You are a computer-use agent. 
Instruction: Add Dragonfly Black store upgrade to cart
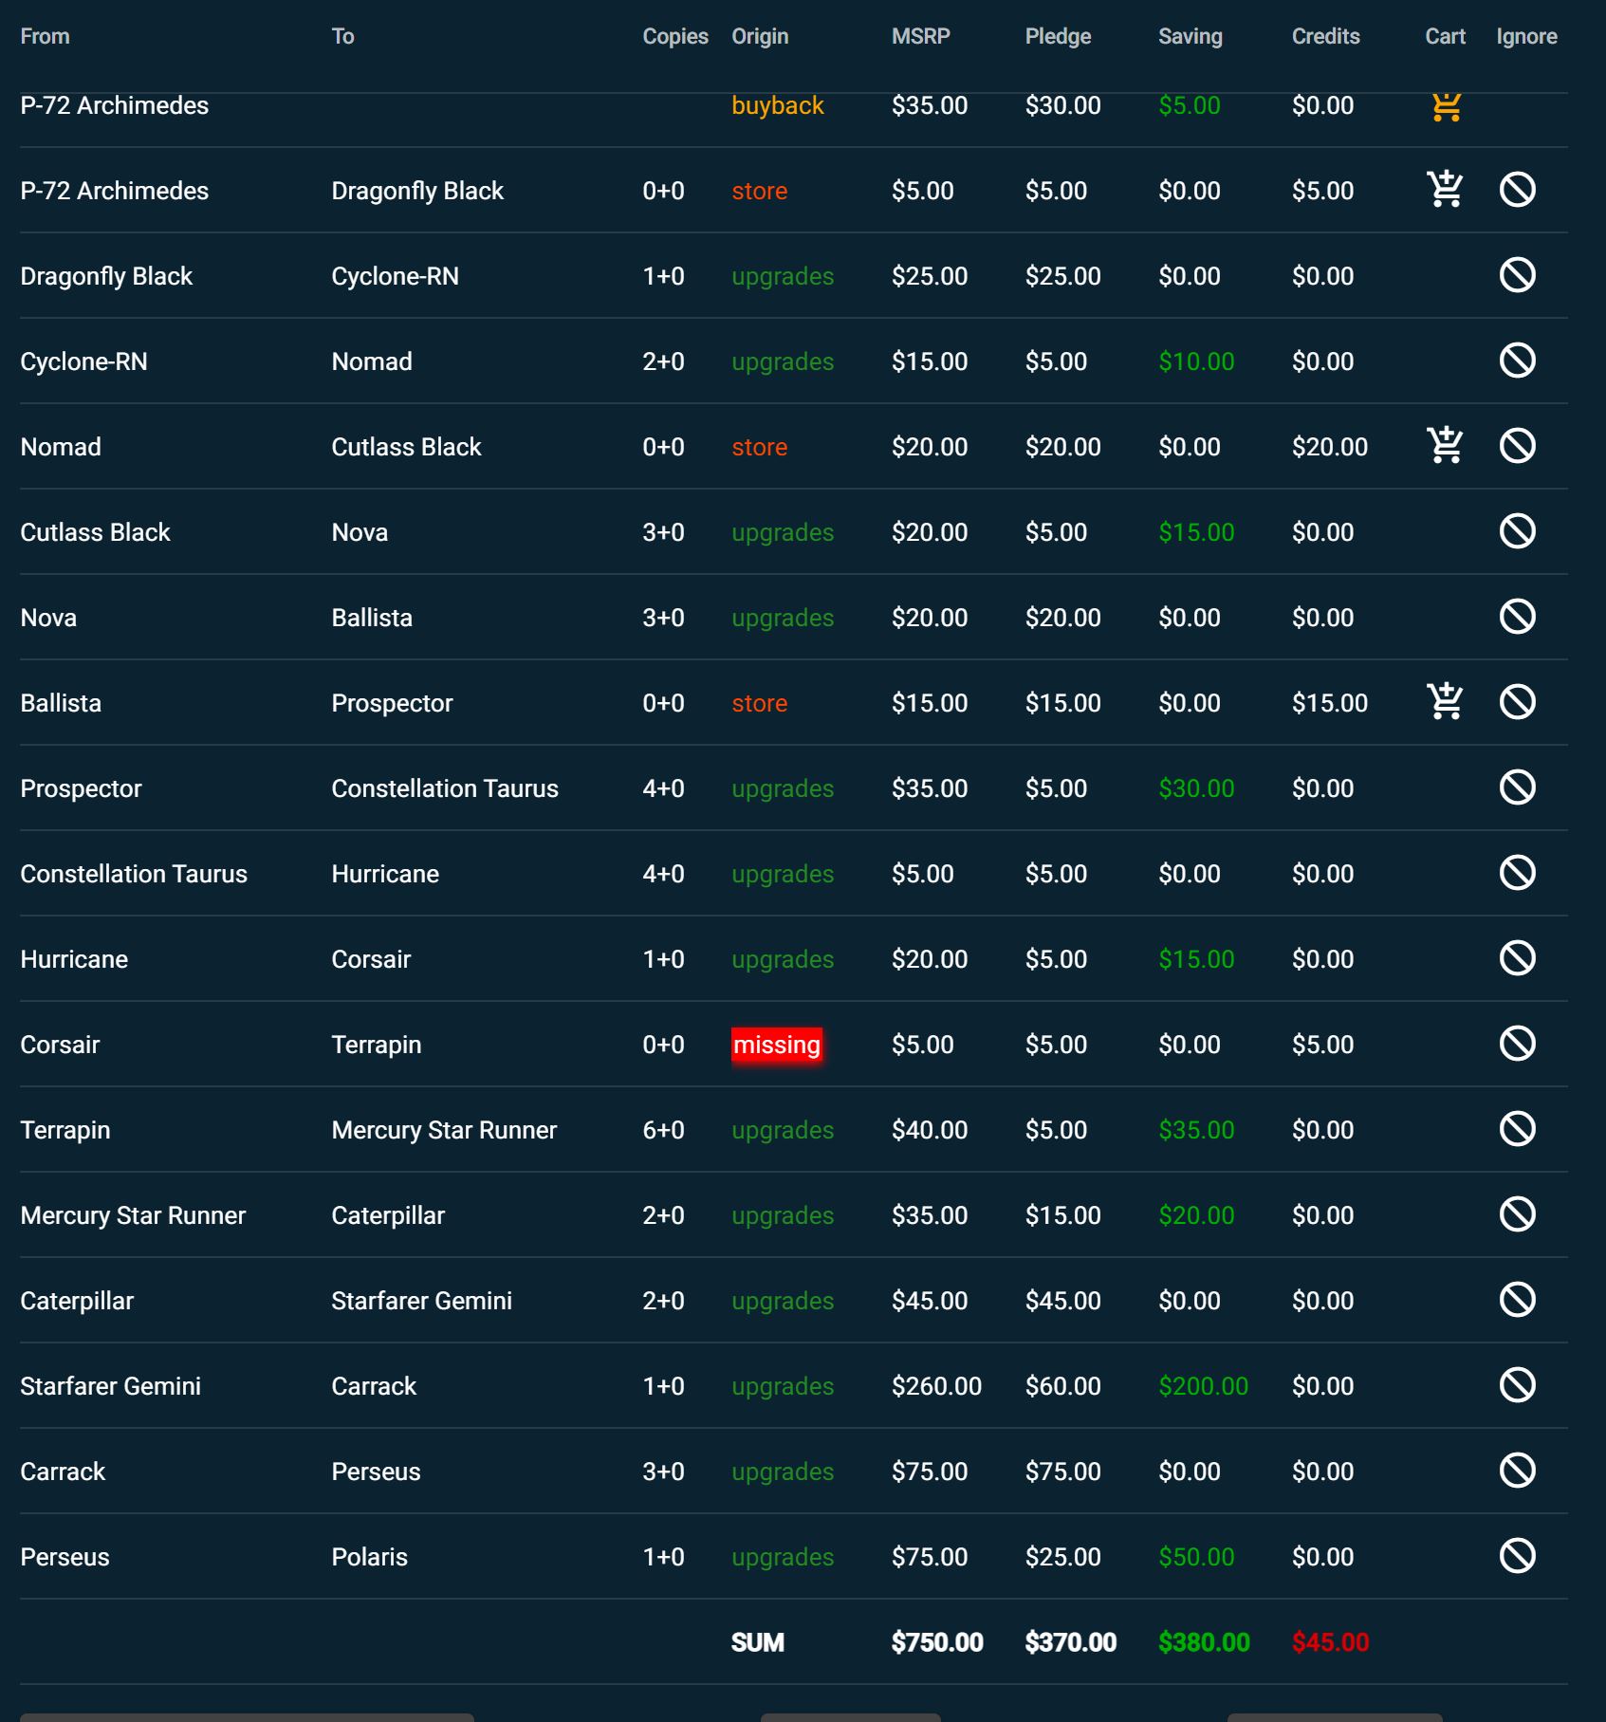(1446, 190)
